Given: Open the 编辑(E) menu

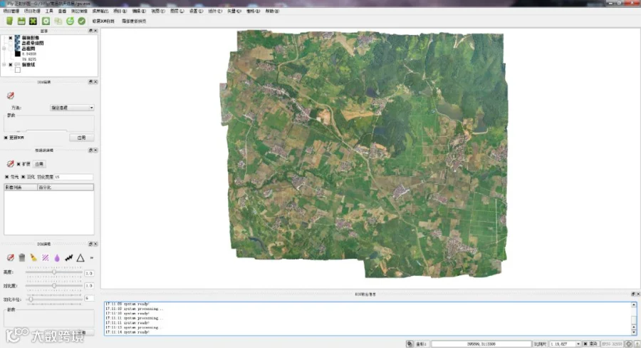Looking at the screenshot, I should pyautogui.click(x=139, y=11).
